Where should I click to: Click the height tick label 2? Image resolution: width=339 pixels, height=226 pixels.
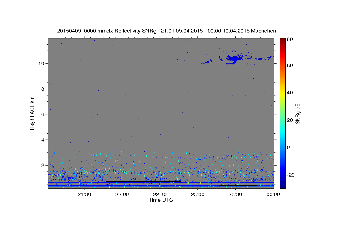(x=43, y=165)
